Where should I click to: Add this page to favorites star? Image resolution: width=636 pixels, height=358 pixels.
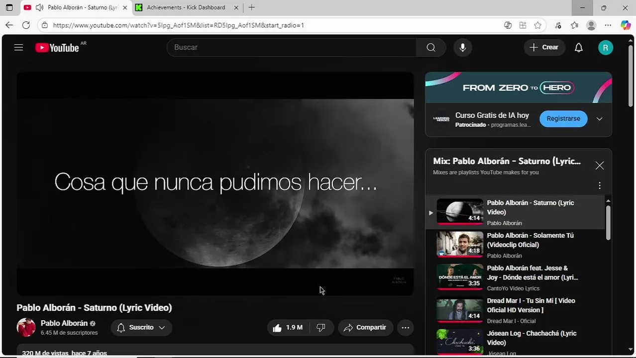pyautogui.click(x=537, y=25)
